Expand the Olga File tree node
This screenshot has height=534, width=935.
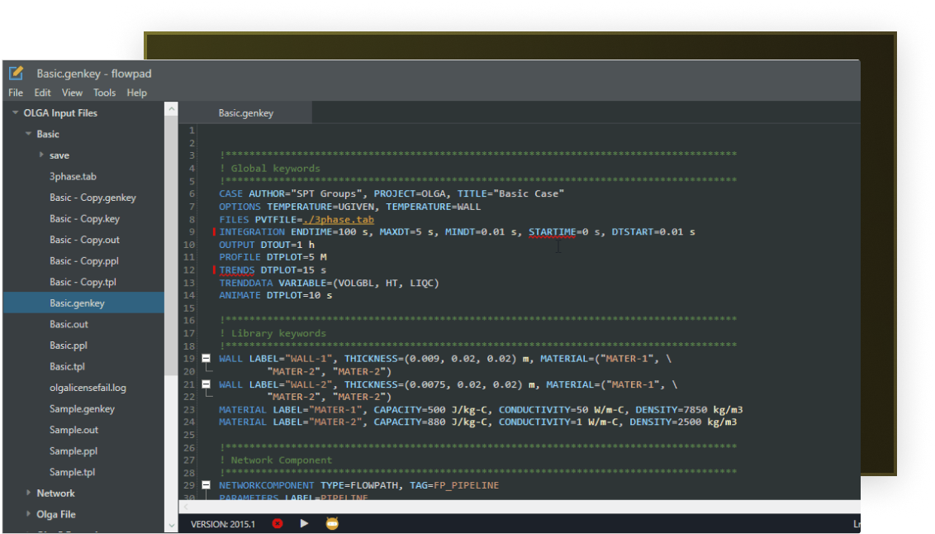[28, 514]
